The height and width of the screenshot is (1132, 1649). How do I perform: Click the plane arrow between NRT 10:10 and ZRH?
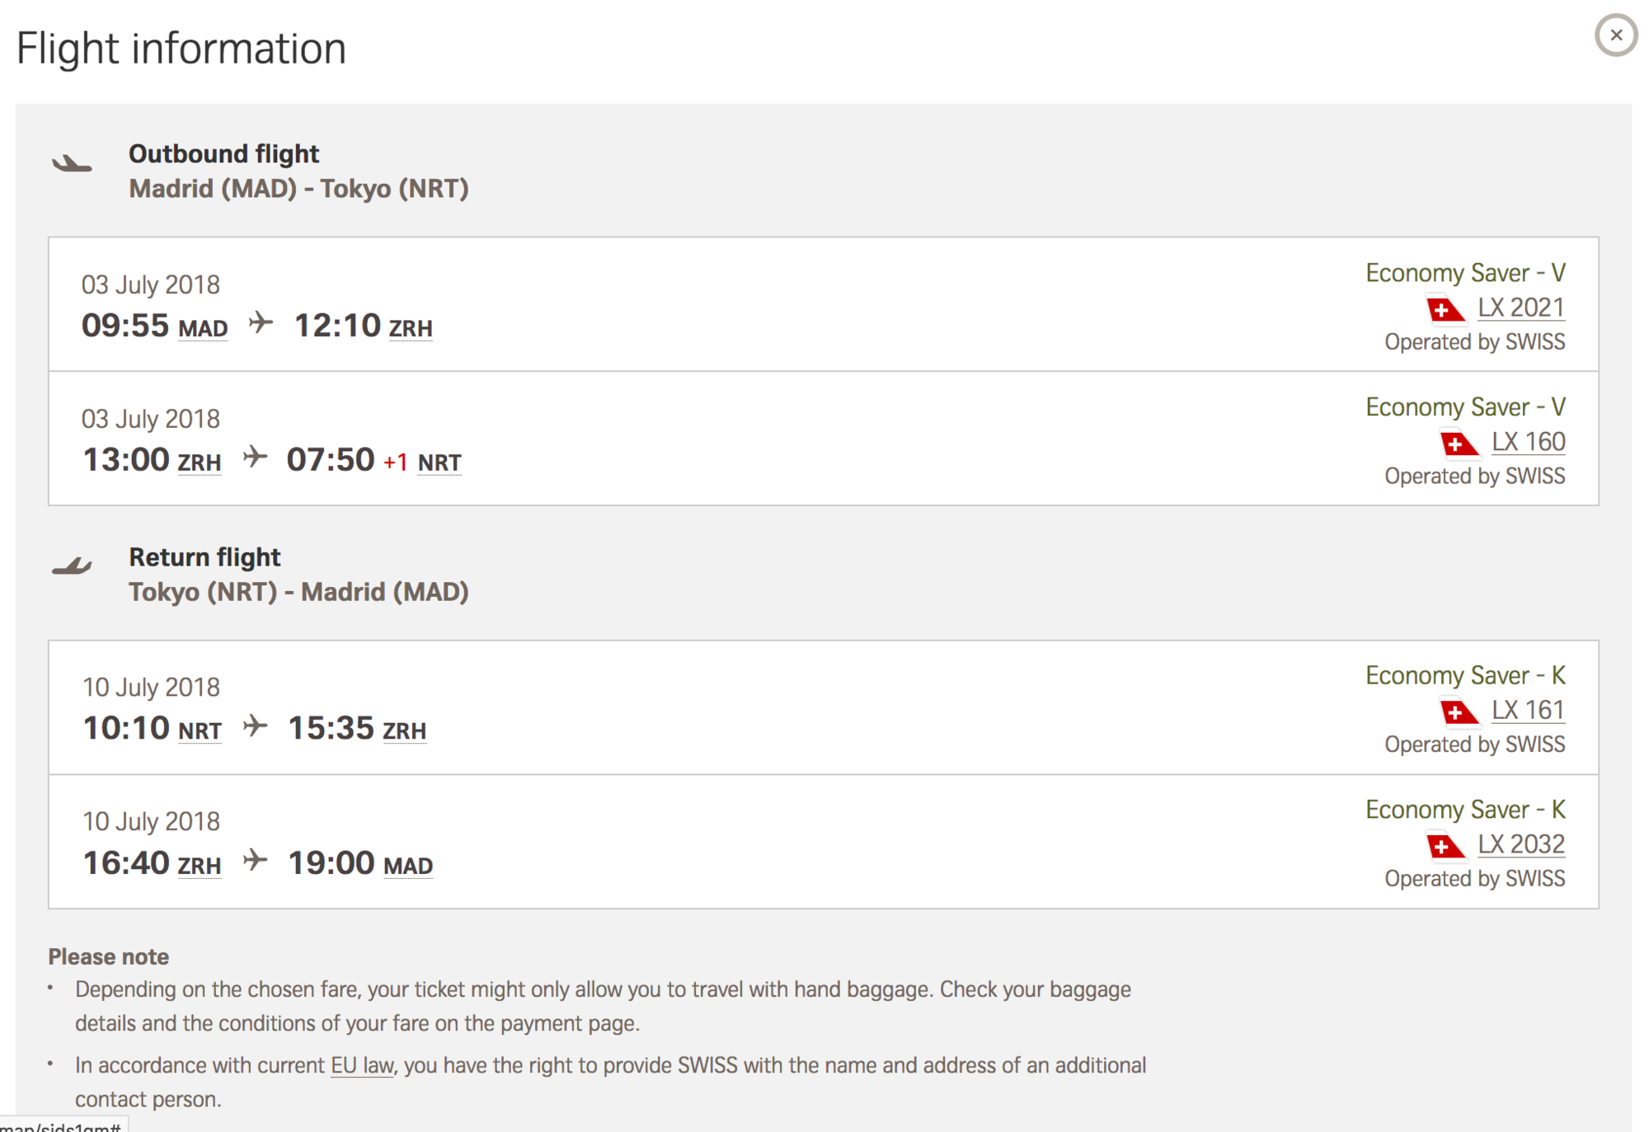(256, 726)
